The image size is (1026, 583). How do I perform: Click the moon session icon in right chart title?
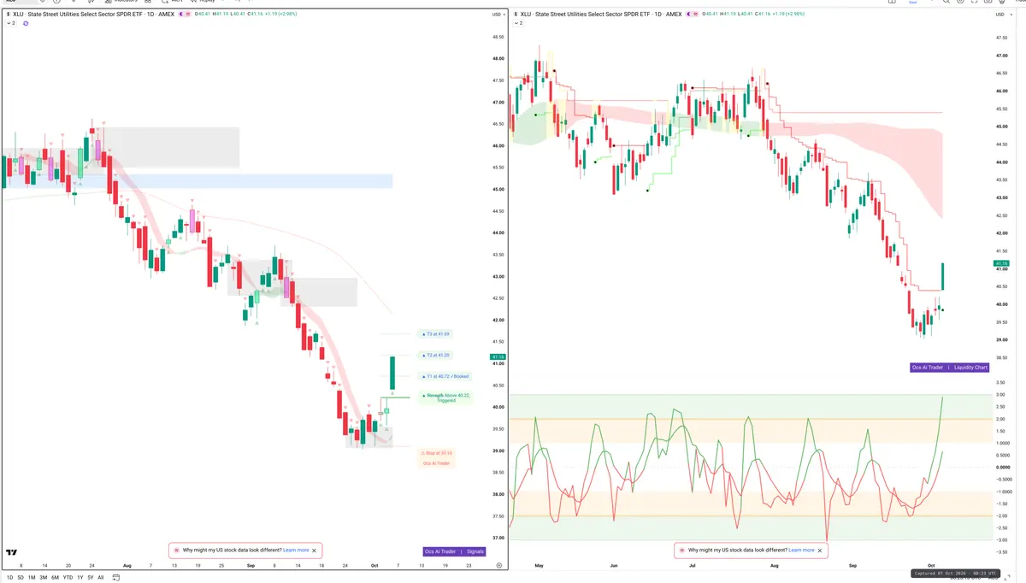[x=687, y=14]
